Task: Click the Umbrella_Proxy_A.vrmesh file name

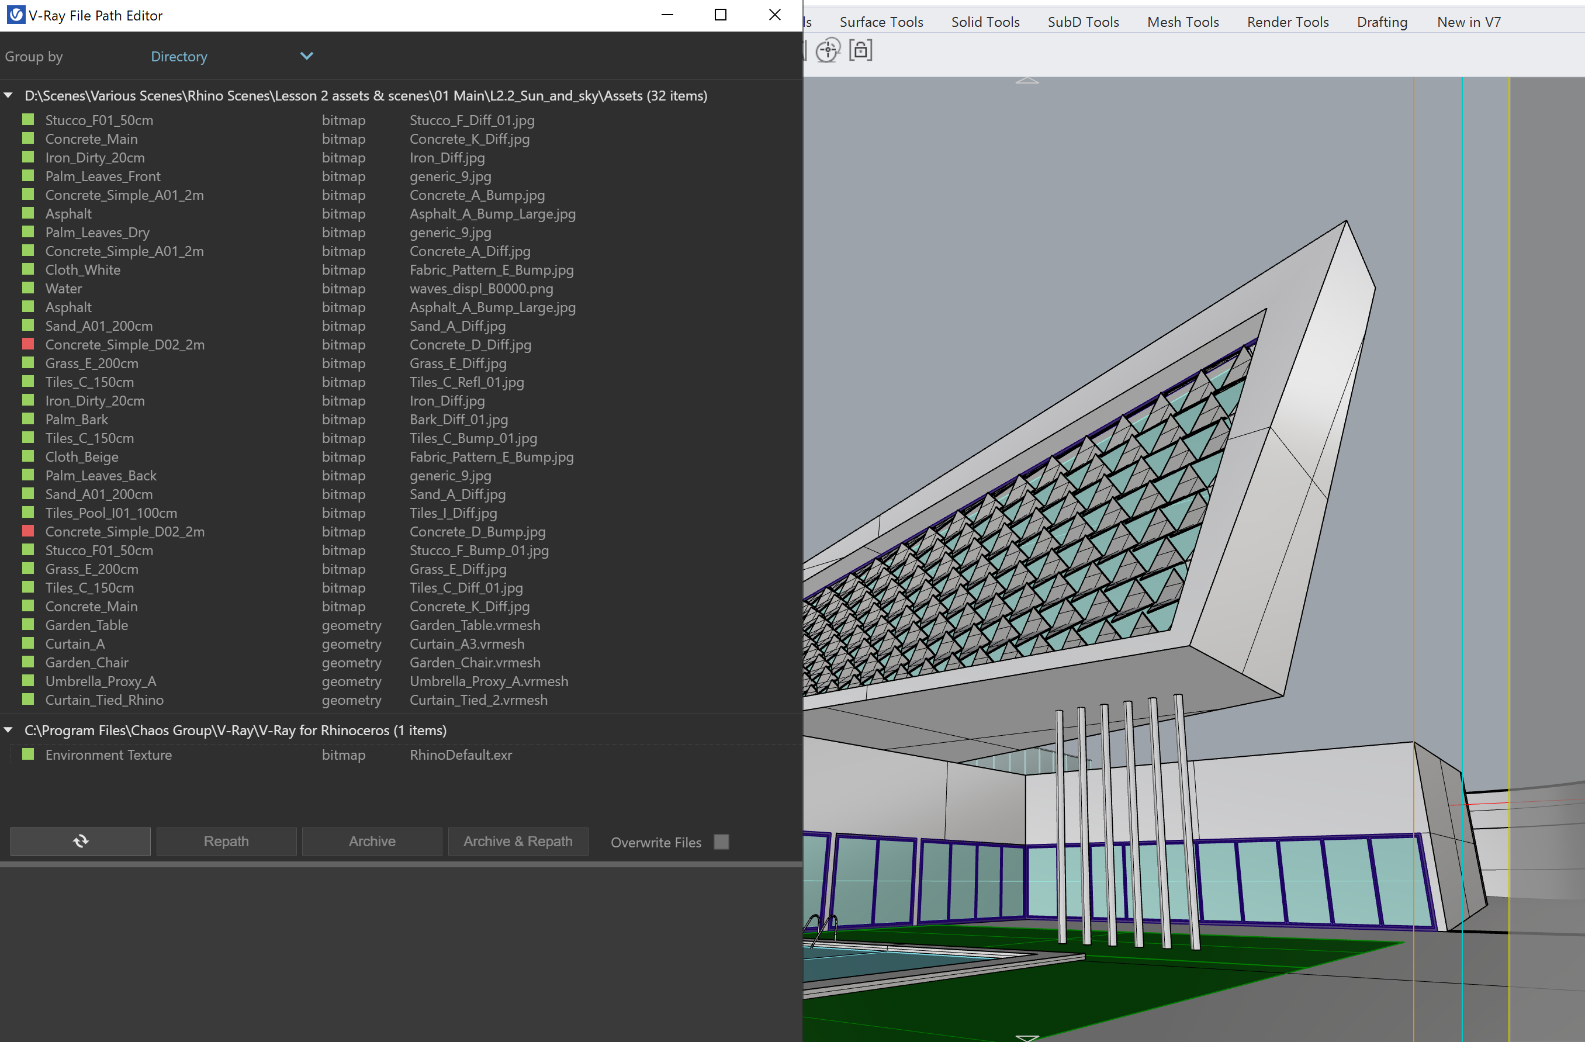Action: tap(489, 681)
